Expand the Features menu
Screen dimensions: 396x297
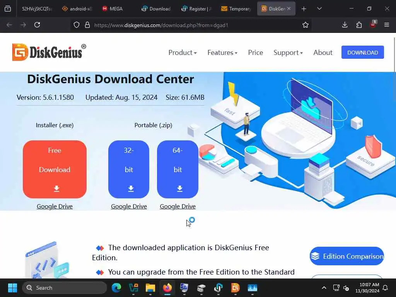pos(222,53)
